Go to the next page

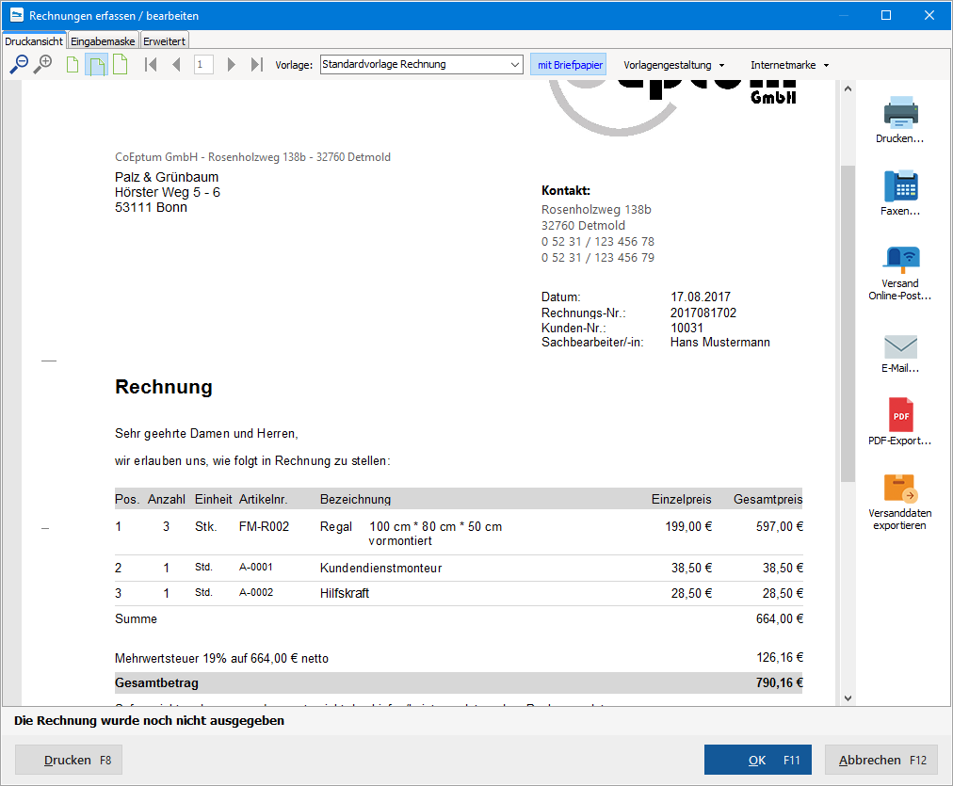231,64
